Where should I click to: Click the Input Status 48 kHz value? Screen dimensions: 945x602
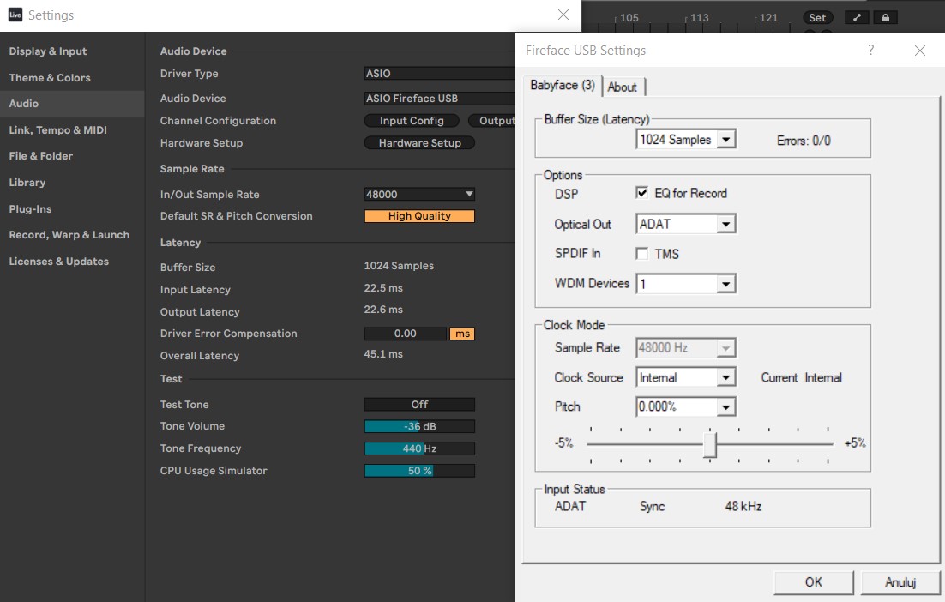pos(743,506)
